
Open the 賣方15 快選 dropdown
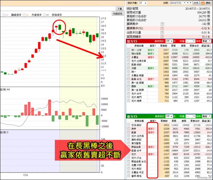pos(194,116)
